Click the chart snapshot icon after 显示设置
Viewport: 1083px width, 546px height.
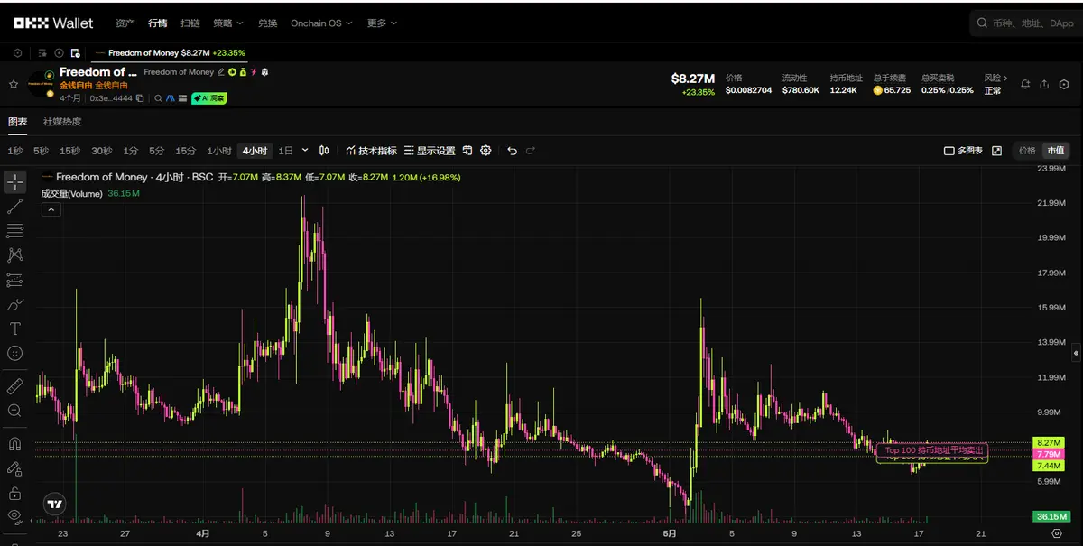point(466,151)
